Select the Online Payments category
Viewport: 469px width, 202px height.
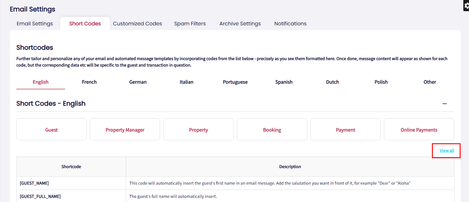(x=419, y=130)
